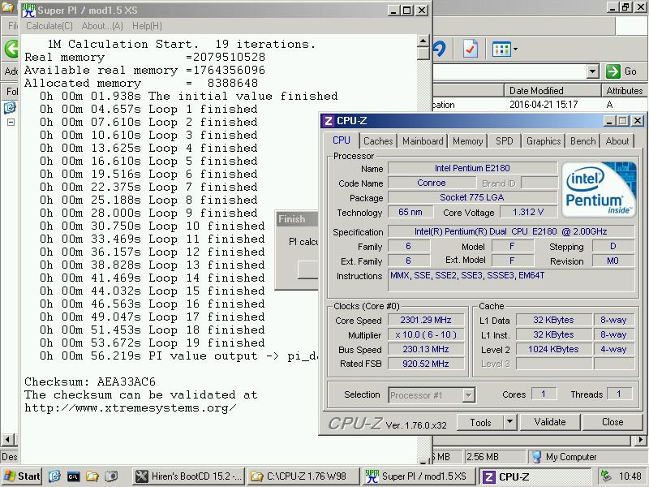Image resolution: width=649 pixels, height=487 pixels.
Task: Expand the Explorer address bar dropdown
Action: [592, 71]
